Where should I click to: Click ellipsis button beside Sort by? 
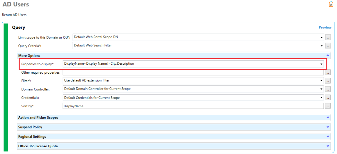click(328, 106)
